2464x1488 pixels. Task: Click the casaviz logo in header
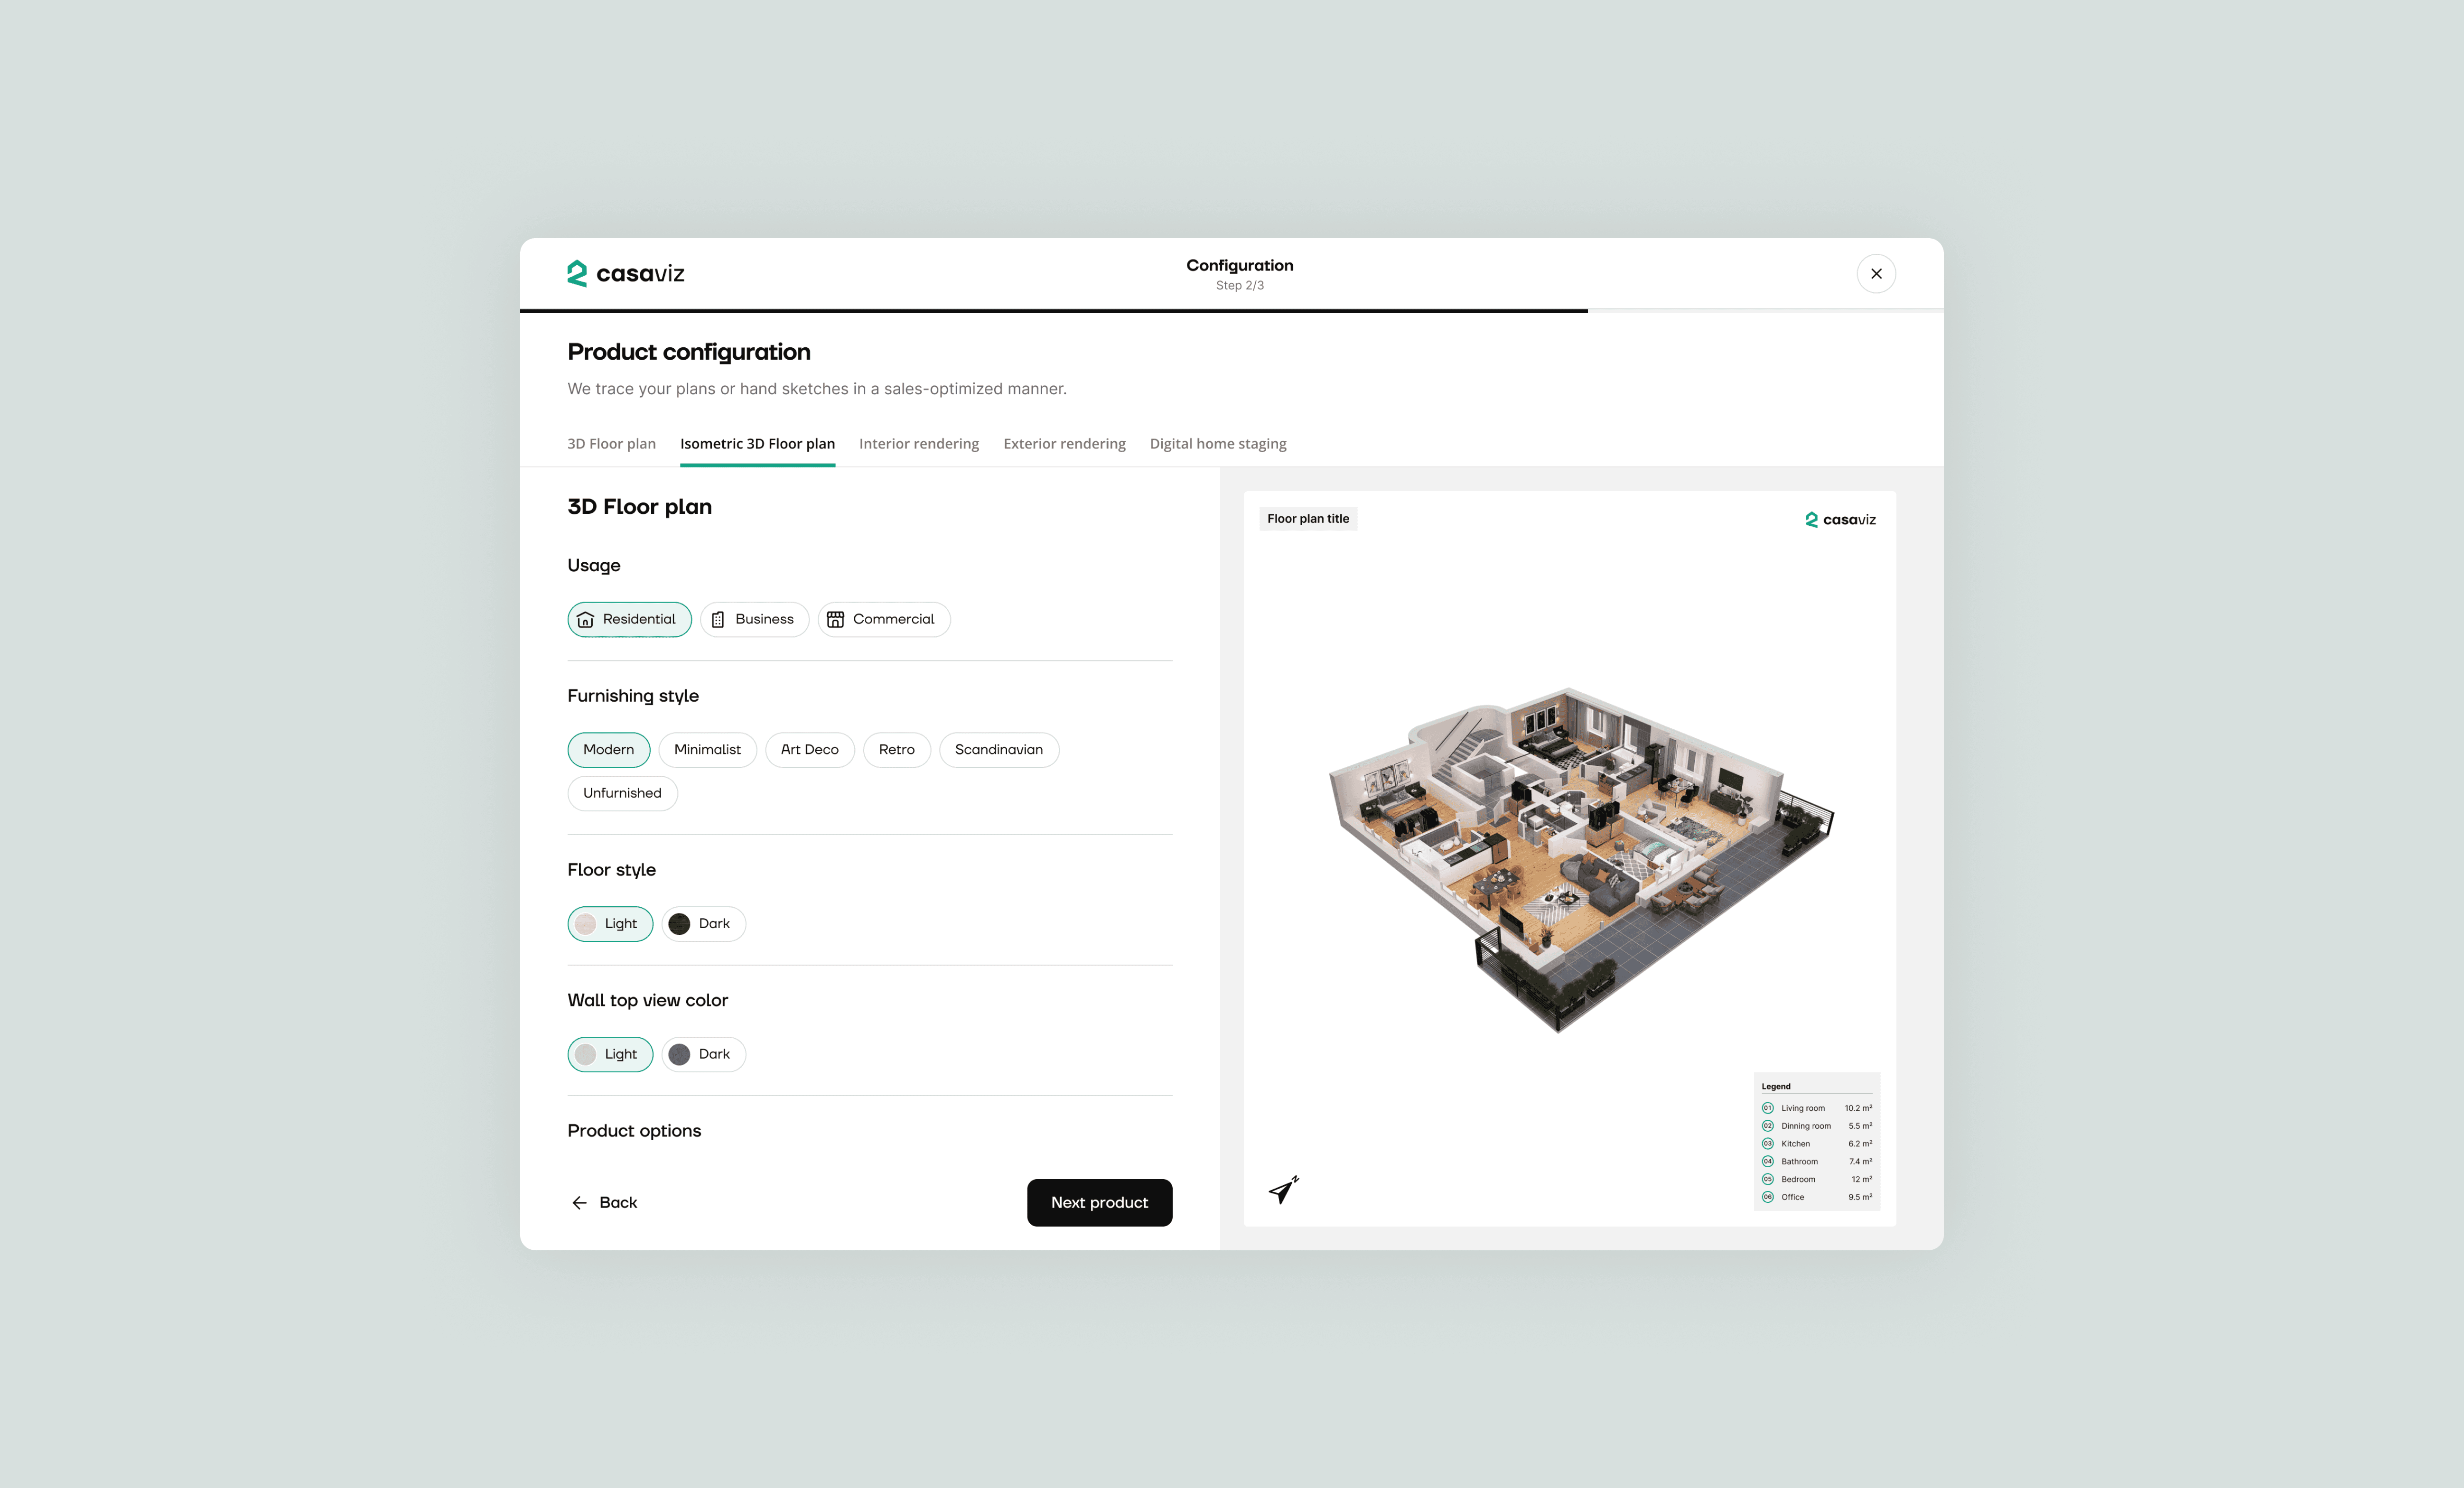625,273
